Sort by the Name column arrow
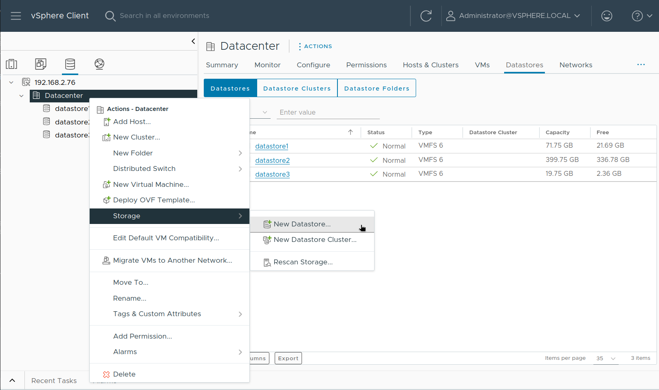 (x=350, y=132)
